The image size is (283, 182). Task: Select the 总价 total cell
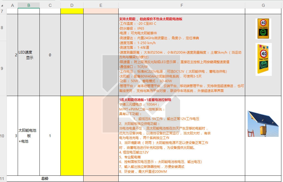click(x=45, y=179)
